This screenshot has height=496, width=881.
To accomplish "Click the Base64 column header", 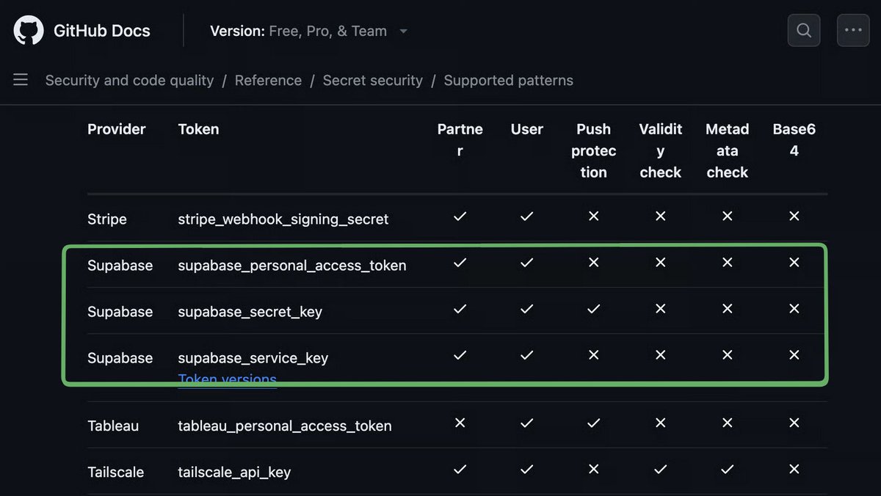I will point(794,140).
